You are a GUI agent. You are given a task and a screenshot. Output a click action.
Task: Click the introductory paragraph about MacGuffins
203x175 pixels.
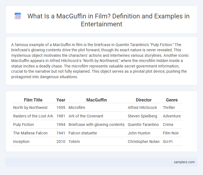pos(100,61)
